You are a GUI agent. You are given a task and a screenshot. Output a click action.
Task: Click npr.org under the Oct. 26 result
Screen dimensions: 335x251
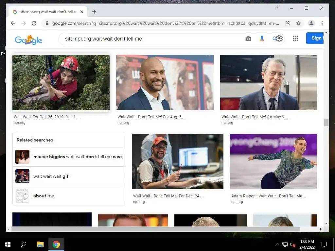point(19,123)
